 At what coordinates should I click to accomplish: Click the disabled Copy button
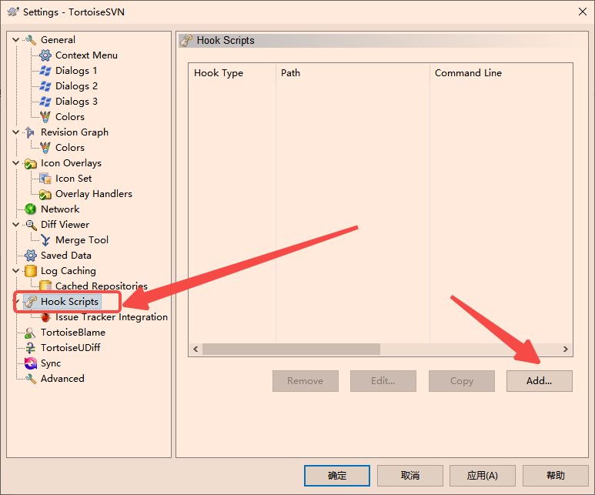[461, 381]
